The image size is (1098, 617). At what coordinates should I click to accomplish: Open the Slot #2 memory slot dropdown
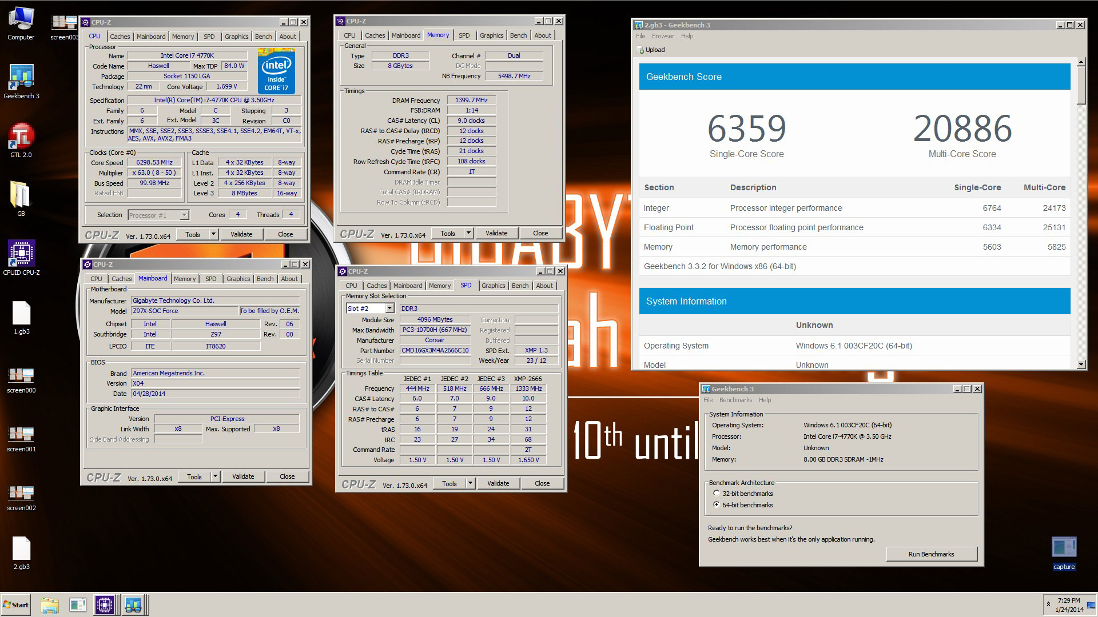click(389, 308)
